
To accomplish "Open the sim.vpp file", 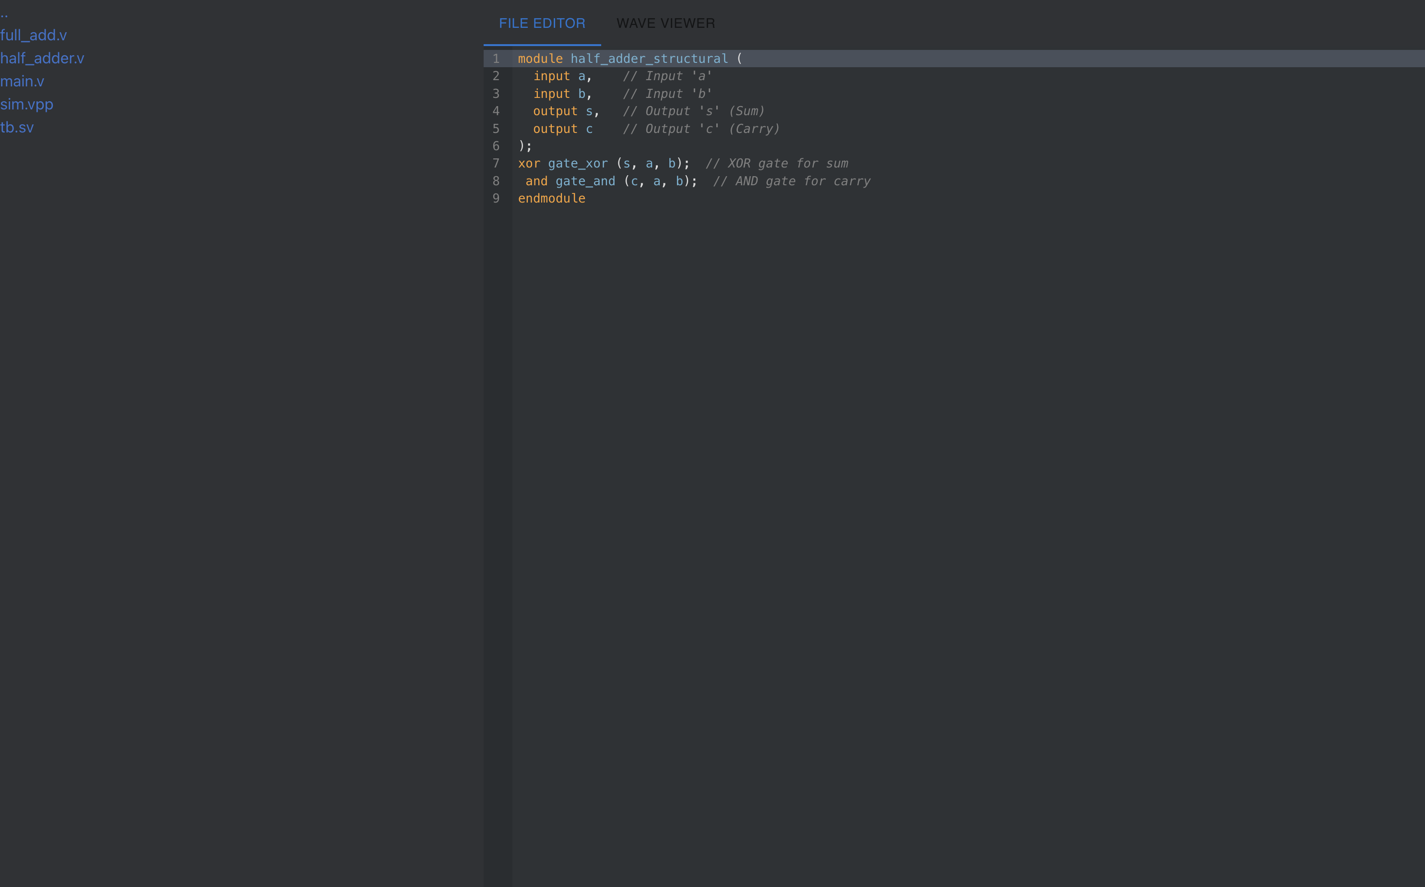I will click(x=27, y=105).
